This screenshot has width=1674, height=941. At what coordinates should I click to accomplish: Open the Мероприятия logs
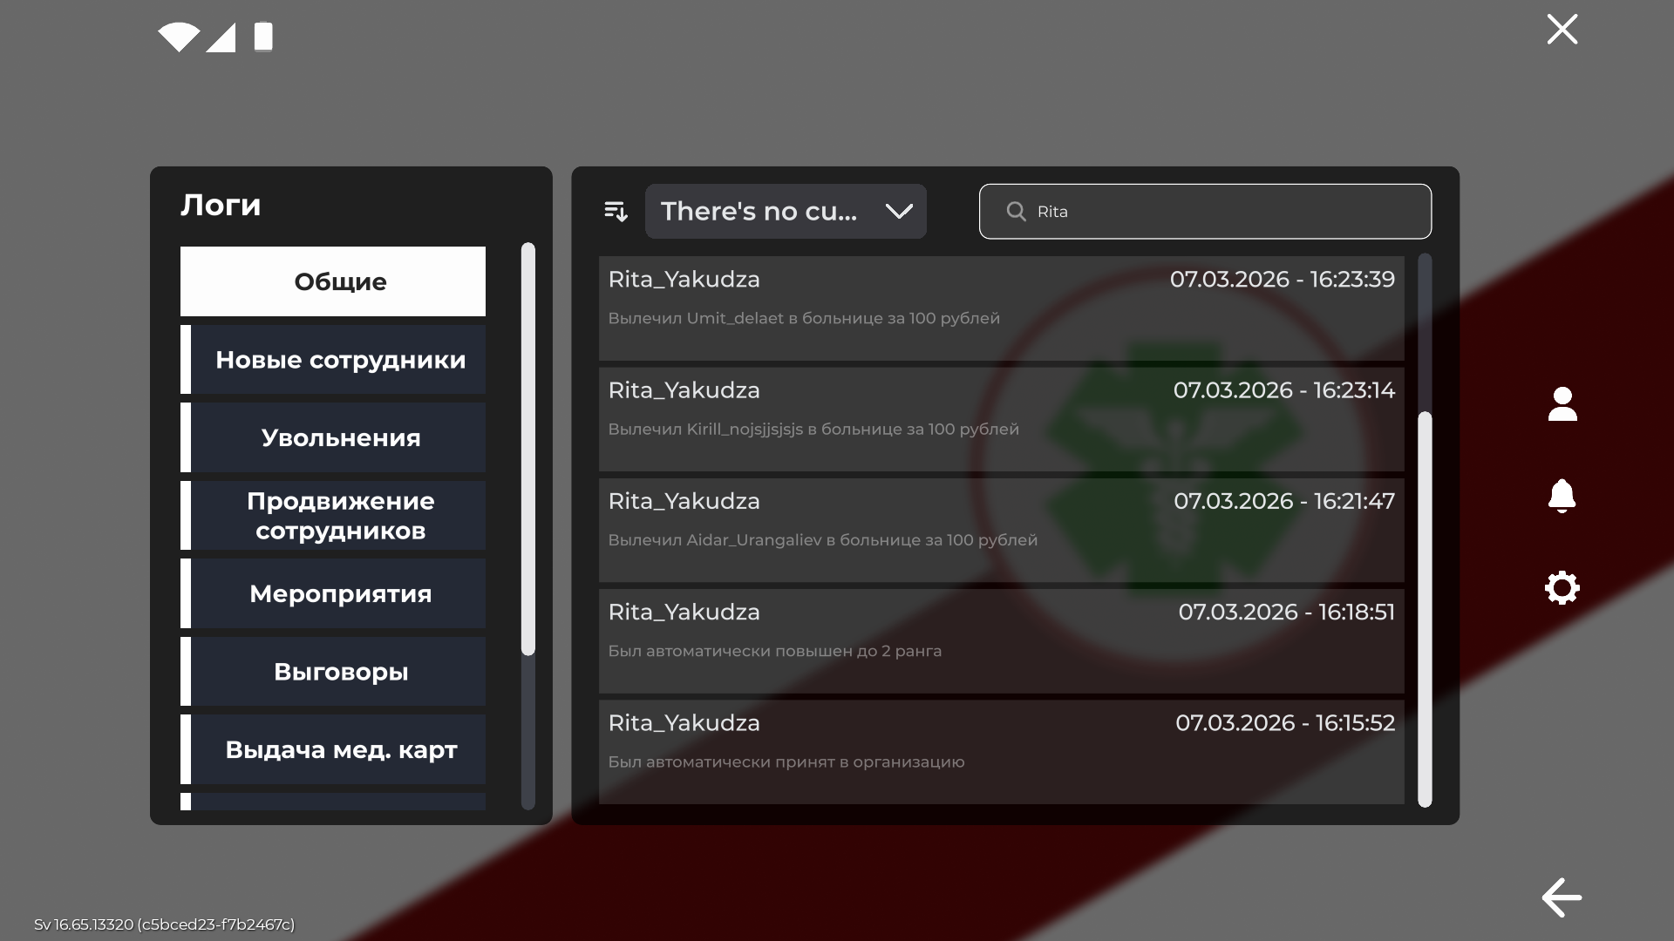[333, 593]
